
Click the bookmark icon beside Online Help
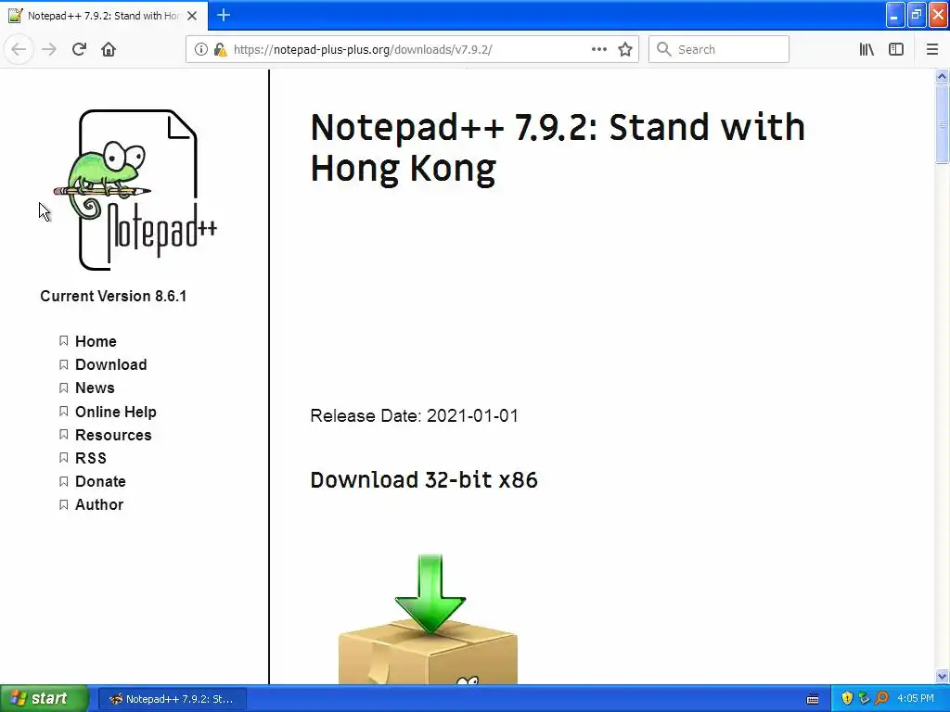point(64,411)
